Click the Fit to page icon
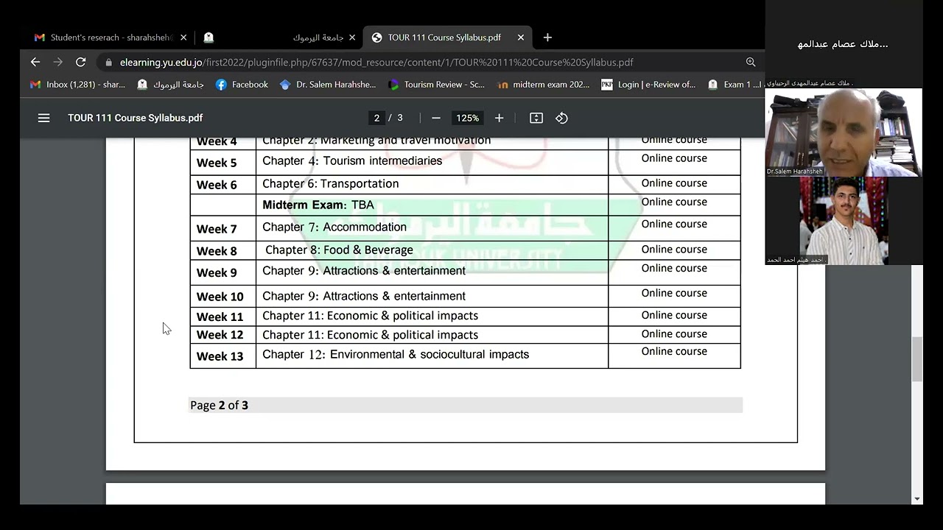Viewport: 943px width, 530px height. [536, 118]
